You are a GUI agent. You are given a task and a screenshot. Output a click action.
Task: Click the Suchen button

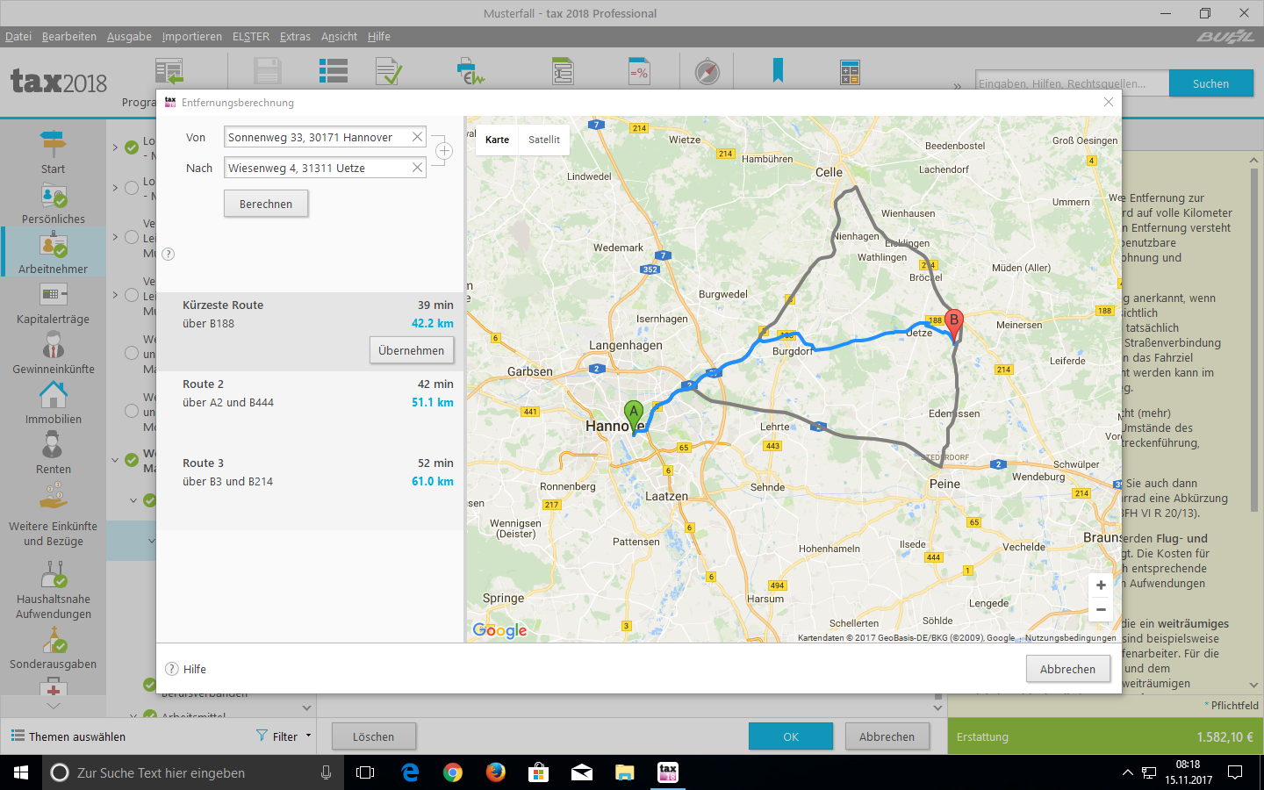pos(1210,83)
